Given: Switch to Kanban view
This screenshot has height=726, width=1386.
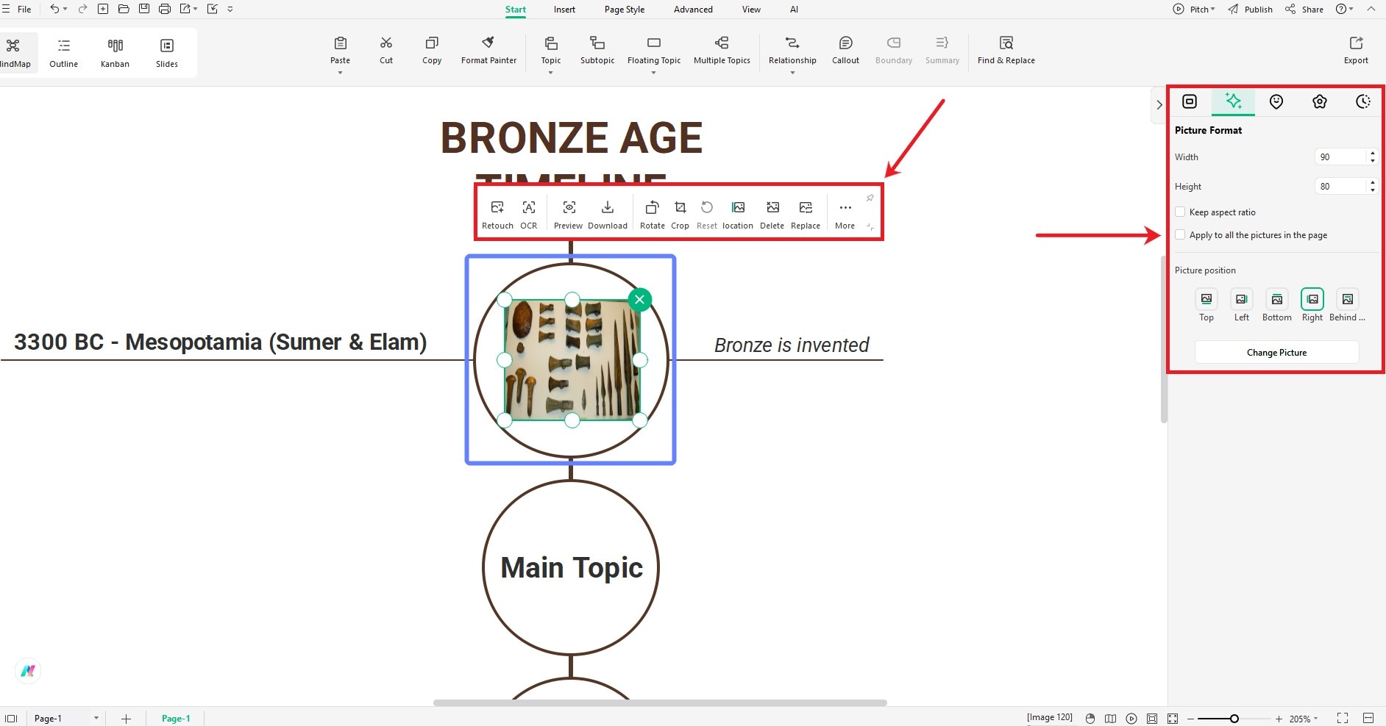Looking at the screenshot, I should coord(115,53).
